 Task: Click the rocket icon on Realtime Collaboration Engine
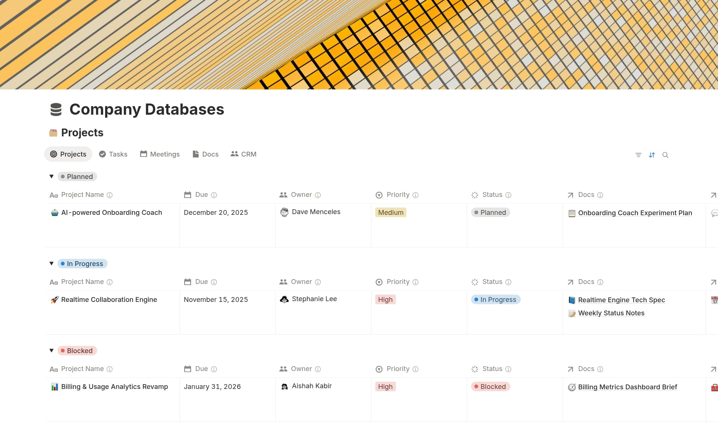(55, 300)
